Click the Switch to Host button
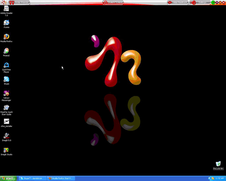Screen dimensions: 226x181 pos(113,2)
